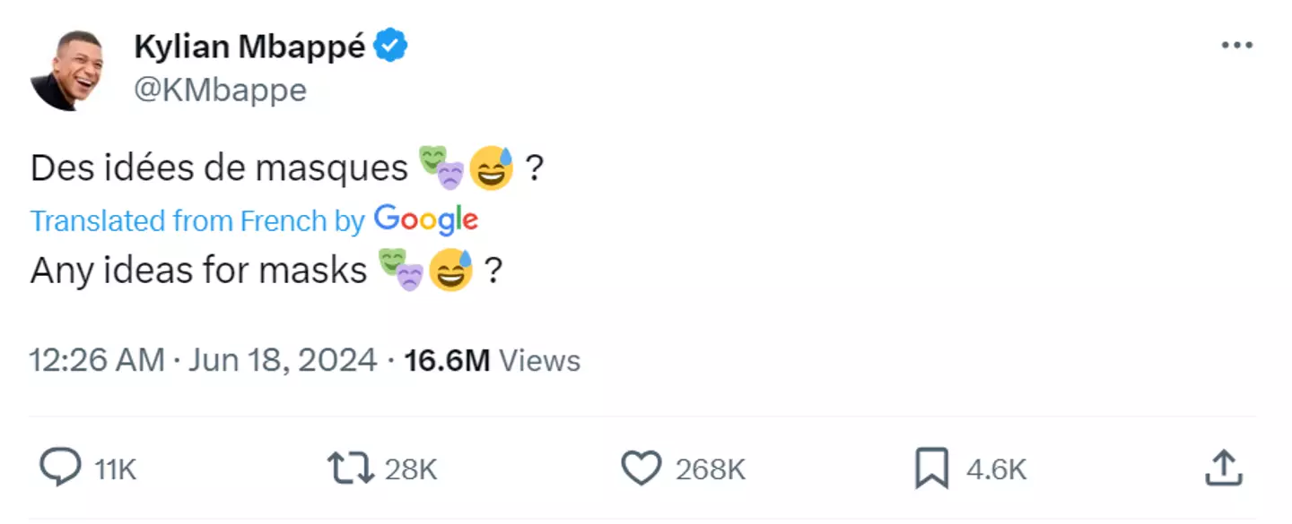Click the 28K reposts count

(411, 469)
